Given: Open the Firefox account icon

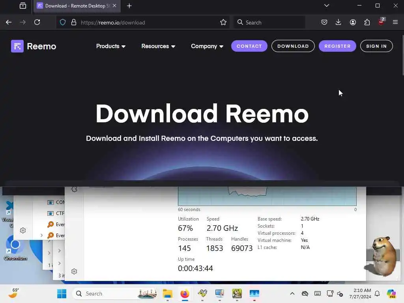Looking at the screenshot, I should (353, 22).
